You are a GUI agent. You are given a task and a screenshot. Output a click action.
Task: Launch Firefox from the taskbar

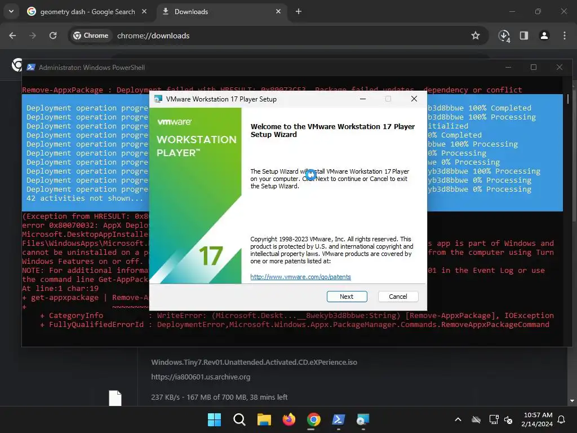[x=289, y=419]
